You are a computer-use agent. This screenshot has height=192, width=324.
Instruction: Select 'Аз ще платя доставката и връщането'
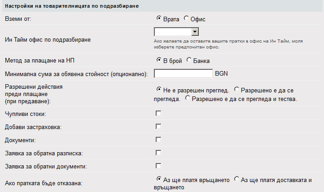[x=236, y=179]
